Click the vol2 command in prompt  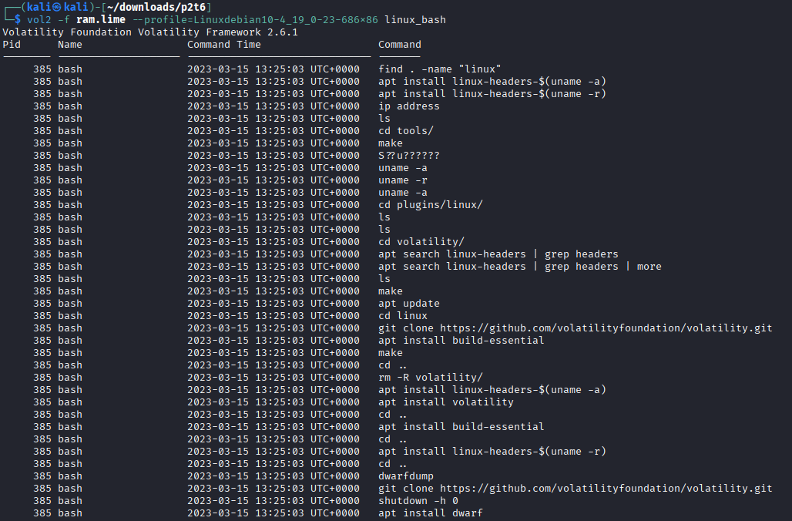click(39, 19)
